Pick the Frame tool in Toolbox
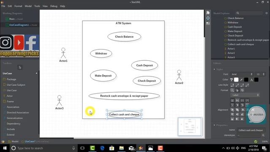Screen dimensions: 270x152 pos(10,101)
